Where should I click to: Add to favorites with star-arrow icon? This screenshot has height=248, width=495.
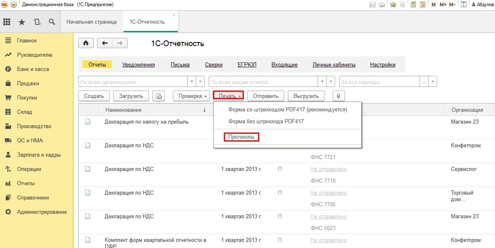coord(393,4)
